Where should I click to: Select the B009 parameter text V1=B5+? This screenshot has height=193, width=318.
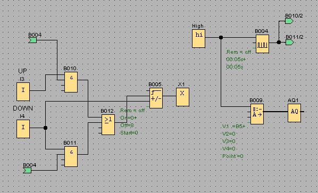(234, 127)
